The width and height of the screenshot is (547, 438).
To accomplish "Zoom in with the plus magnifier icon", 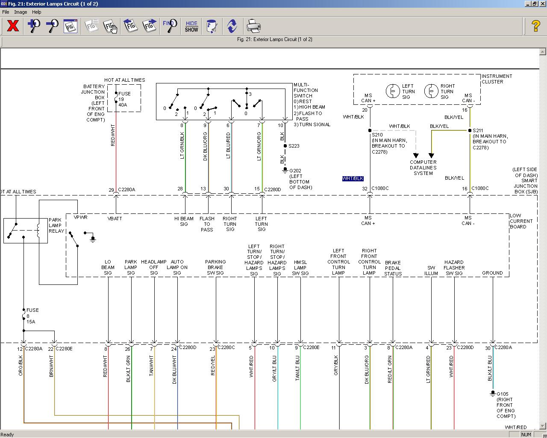I will point(34,26).
